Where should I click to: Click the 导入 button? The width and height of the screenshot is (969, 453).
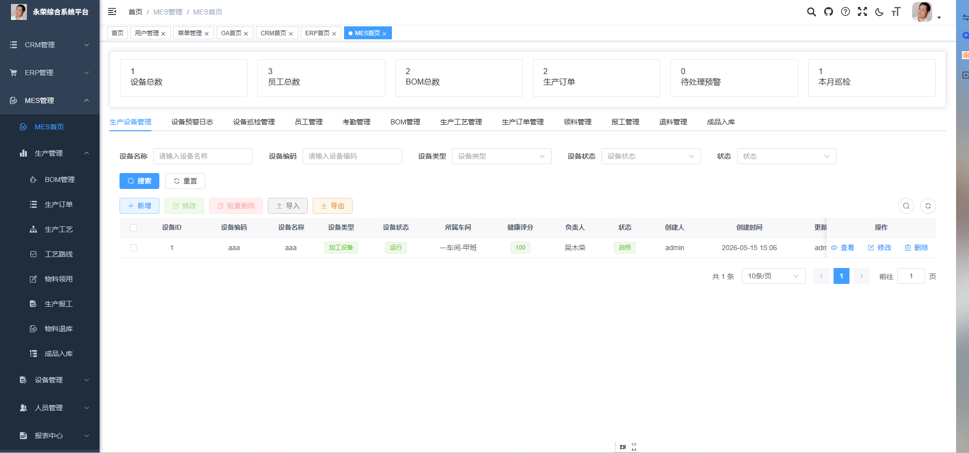click(x=288, y=206)
